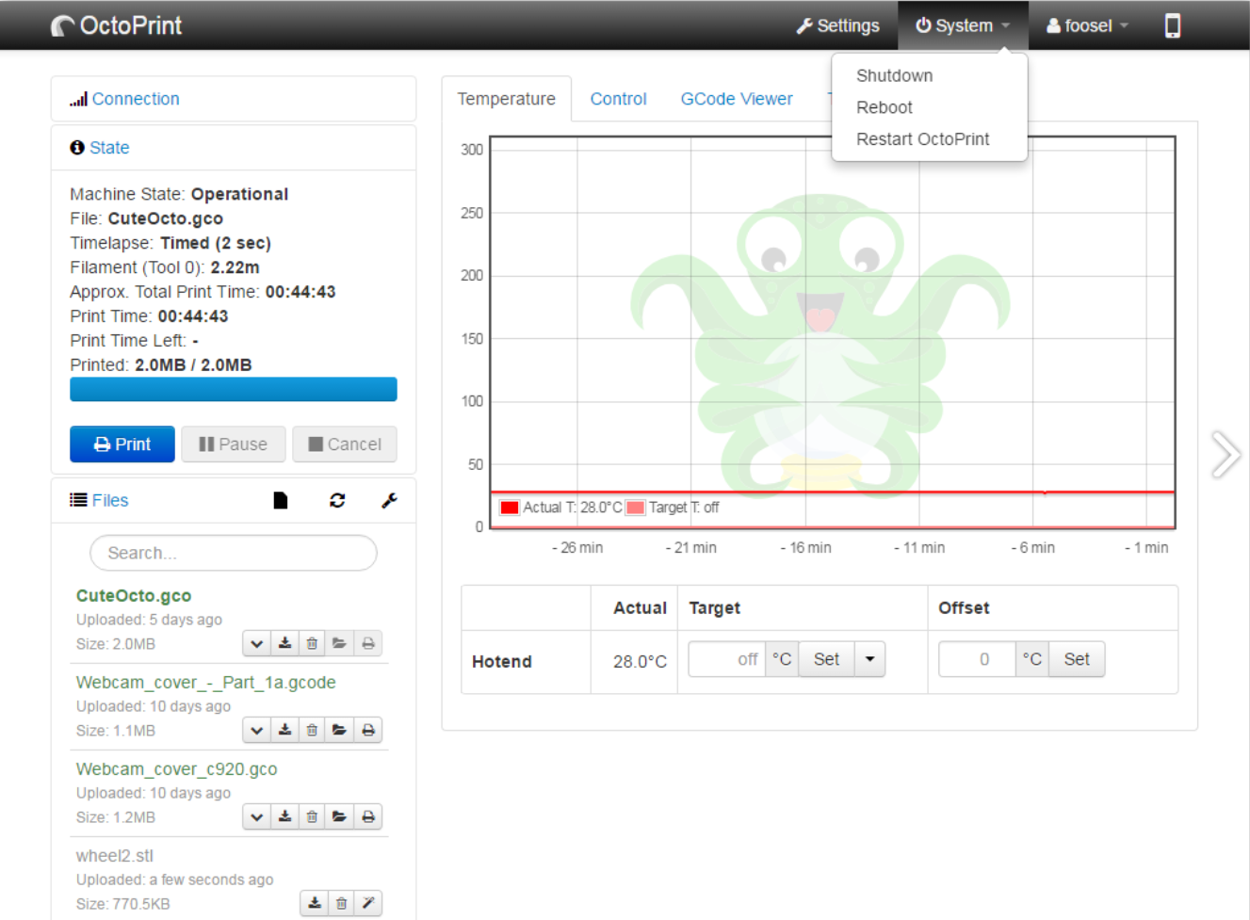Click the mobile device icon in the navbar
The image size is (1250, 920).
click(x=1172, y=25)
